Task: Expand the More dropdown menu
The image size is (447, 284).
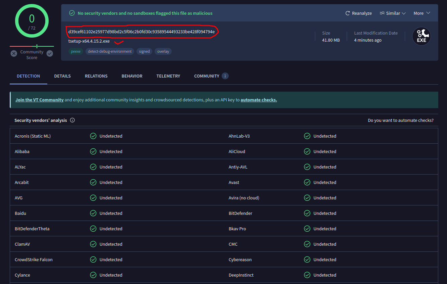Action: click(422, 13)
